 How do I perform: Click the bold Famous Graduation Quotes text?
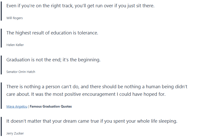(x=51, y=106)
